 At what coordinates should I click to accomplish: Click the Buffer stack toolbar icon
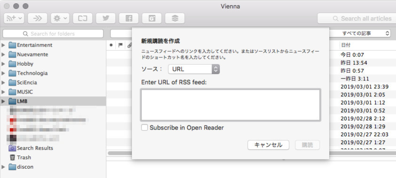point(175,18)
